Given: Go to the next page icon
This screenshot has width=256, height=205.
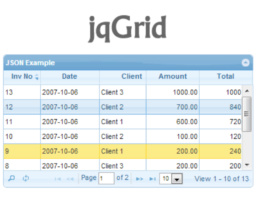Looking at the screenshot, I should [139, 179].
